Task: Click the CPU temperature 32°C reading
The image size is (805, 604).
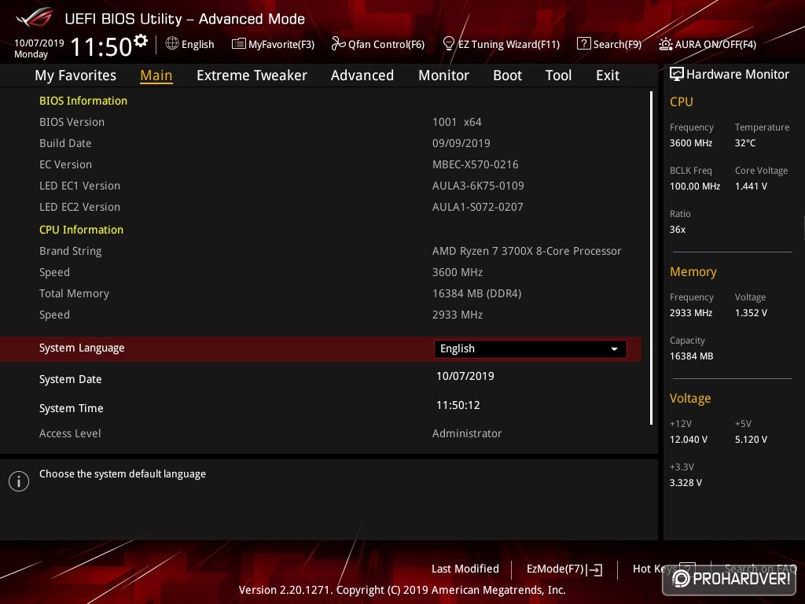Action: [x=745, y=143]
